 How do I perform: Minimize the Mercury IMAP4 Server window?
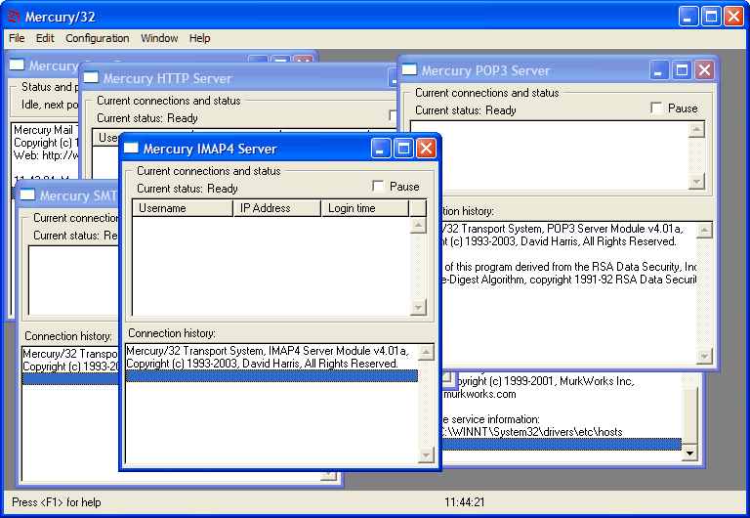(381, 149)
